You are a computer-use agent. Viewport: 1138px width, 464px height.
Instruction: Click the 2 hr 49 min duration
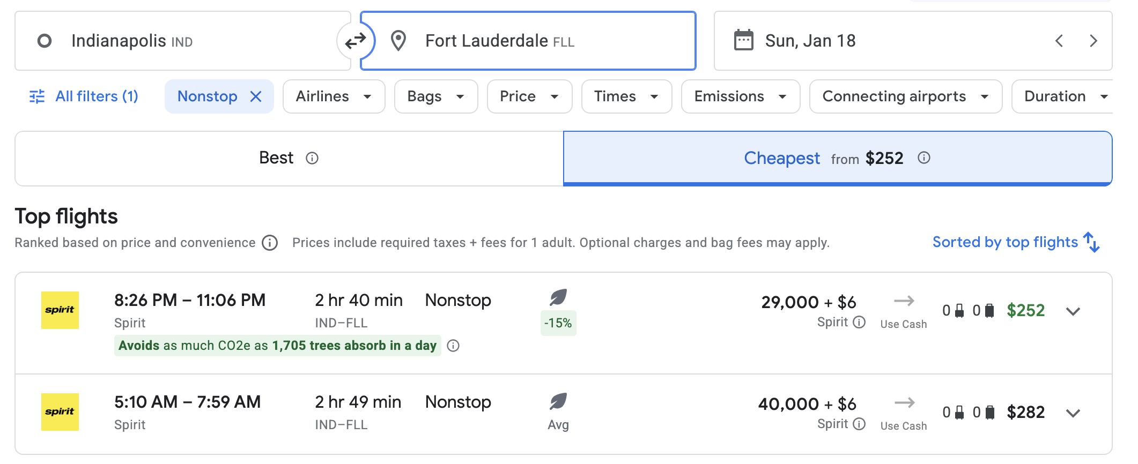coord(358,402)
